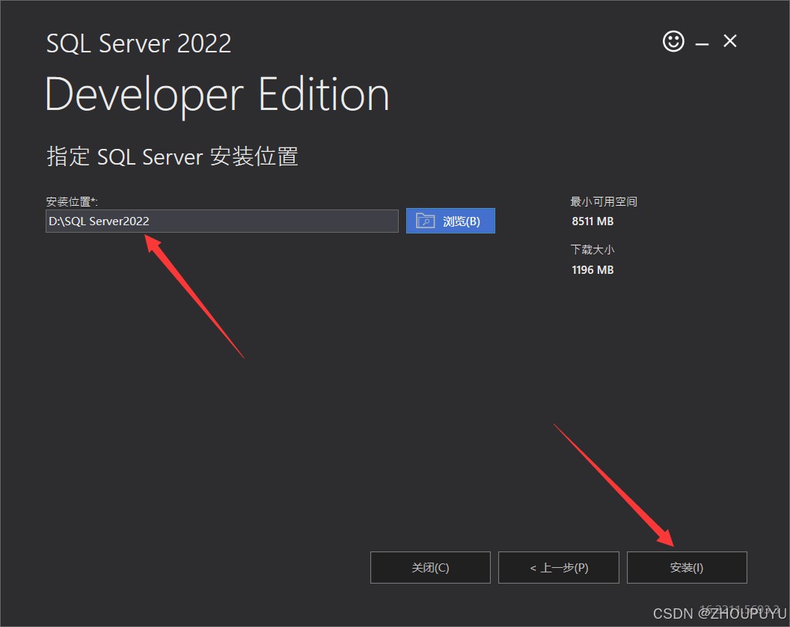The image size is (790, 627).
Task: Click the 最小可用空间 label
Action: (603, 201)
